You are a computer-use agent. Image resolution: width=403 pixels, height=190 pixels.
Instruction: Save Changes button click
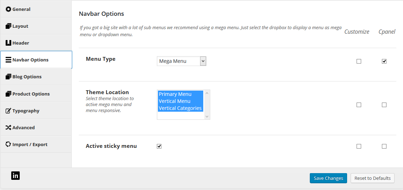(x=328, y=178)
